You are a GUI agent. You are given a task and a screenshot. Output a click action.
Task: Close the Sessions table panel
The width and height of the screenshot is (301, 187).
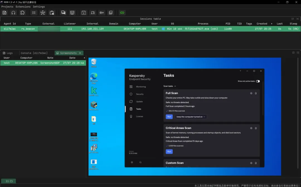coord(298,19)
